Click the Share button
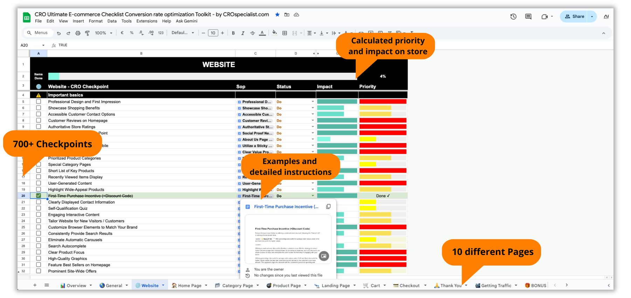 tap(574, 16)
